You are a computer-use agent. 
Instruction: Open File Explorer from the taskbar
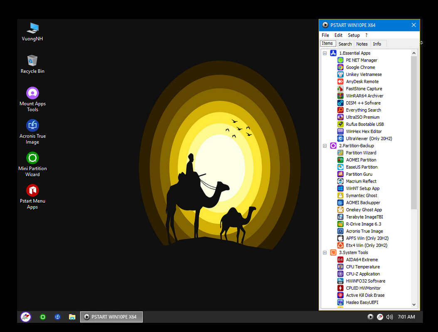coord(72,317)
